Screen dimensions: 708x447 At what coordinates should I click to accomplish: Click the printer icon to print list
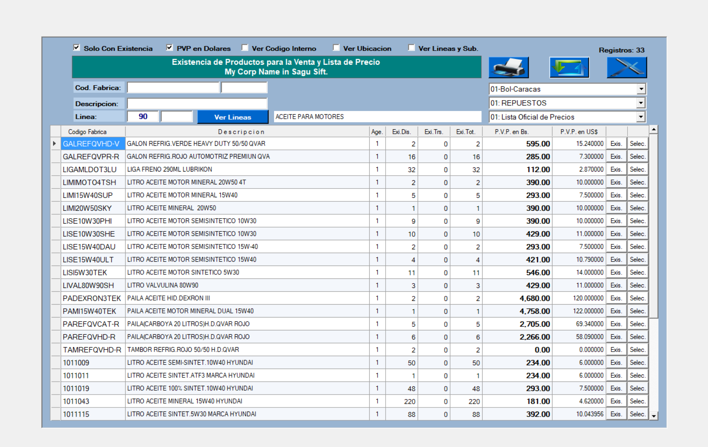click(x=509, y=67)
